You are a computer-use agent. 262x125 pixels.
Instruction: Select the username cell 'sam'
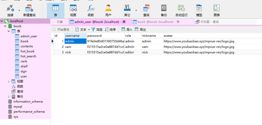75,47
